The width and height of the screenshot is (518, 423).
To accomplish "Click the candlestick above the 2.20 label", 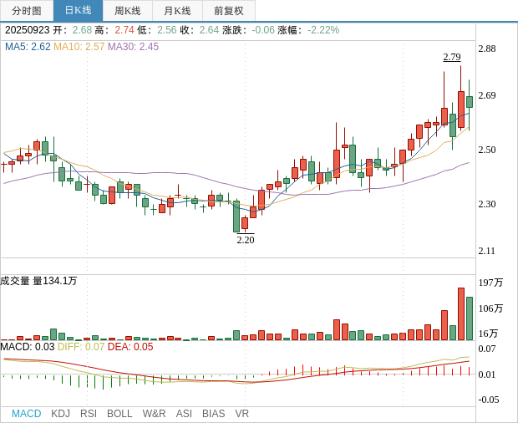I will click(245, 224).
